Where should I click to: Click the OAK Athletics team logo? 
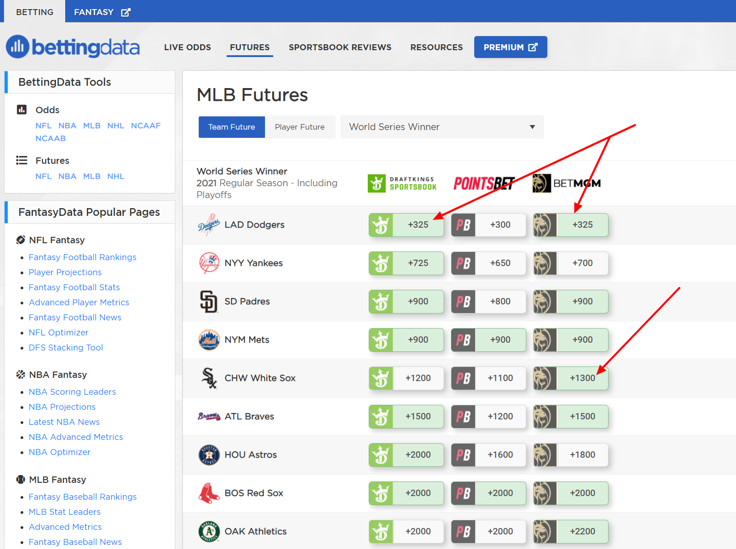click(x=209, y=531)
